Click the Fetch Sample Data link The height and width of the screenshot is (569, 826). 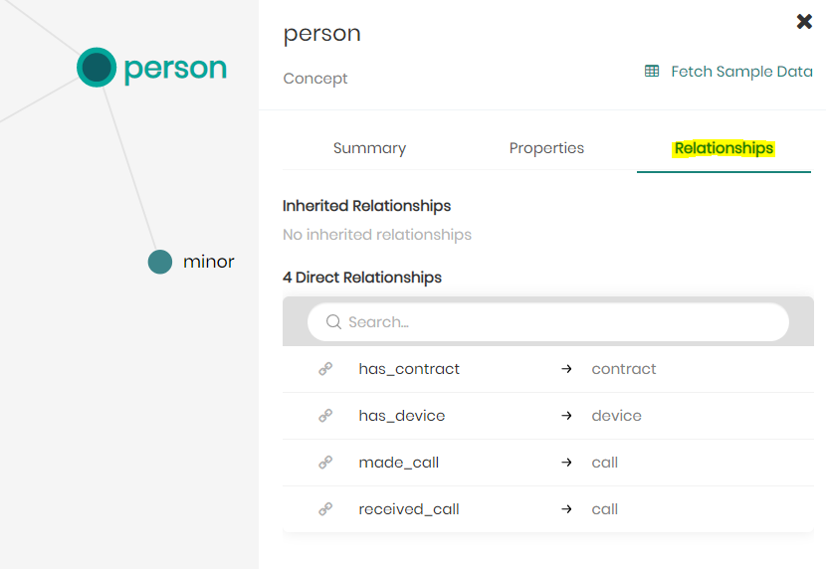[741, 72]
